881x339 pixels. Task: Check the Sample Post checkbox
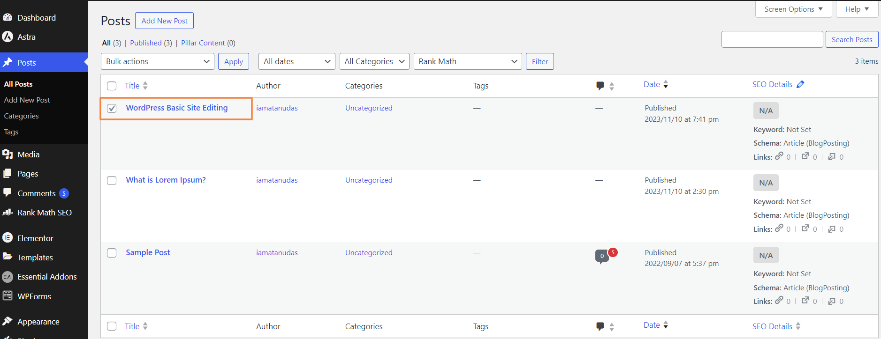click(x=112, y=253)
